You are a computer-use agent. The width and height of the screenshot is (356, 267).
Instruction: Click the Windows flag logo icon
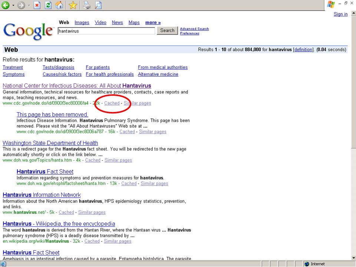tap(331, 4)
